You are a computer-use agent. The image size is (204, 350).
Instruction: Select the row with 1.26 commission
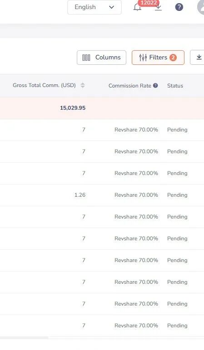tap(102, 195)
